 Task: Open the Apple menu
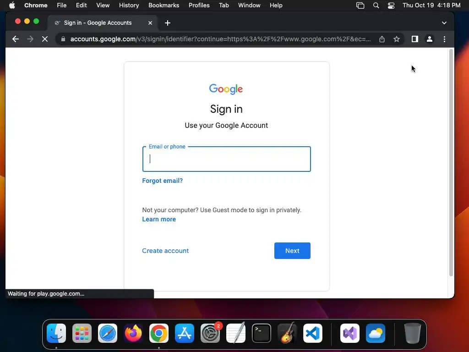[x=12, y=5]
